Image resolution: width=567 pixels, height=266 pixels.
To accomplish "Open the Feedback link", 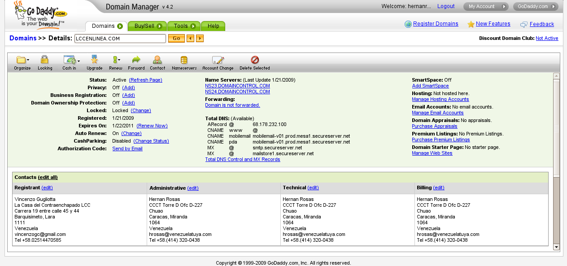I will (x=542, y=24).
